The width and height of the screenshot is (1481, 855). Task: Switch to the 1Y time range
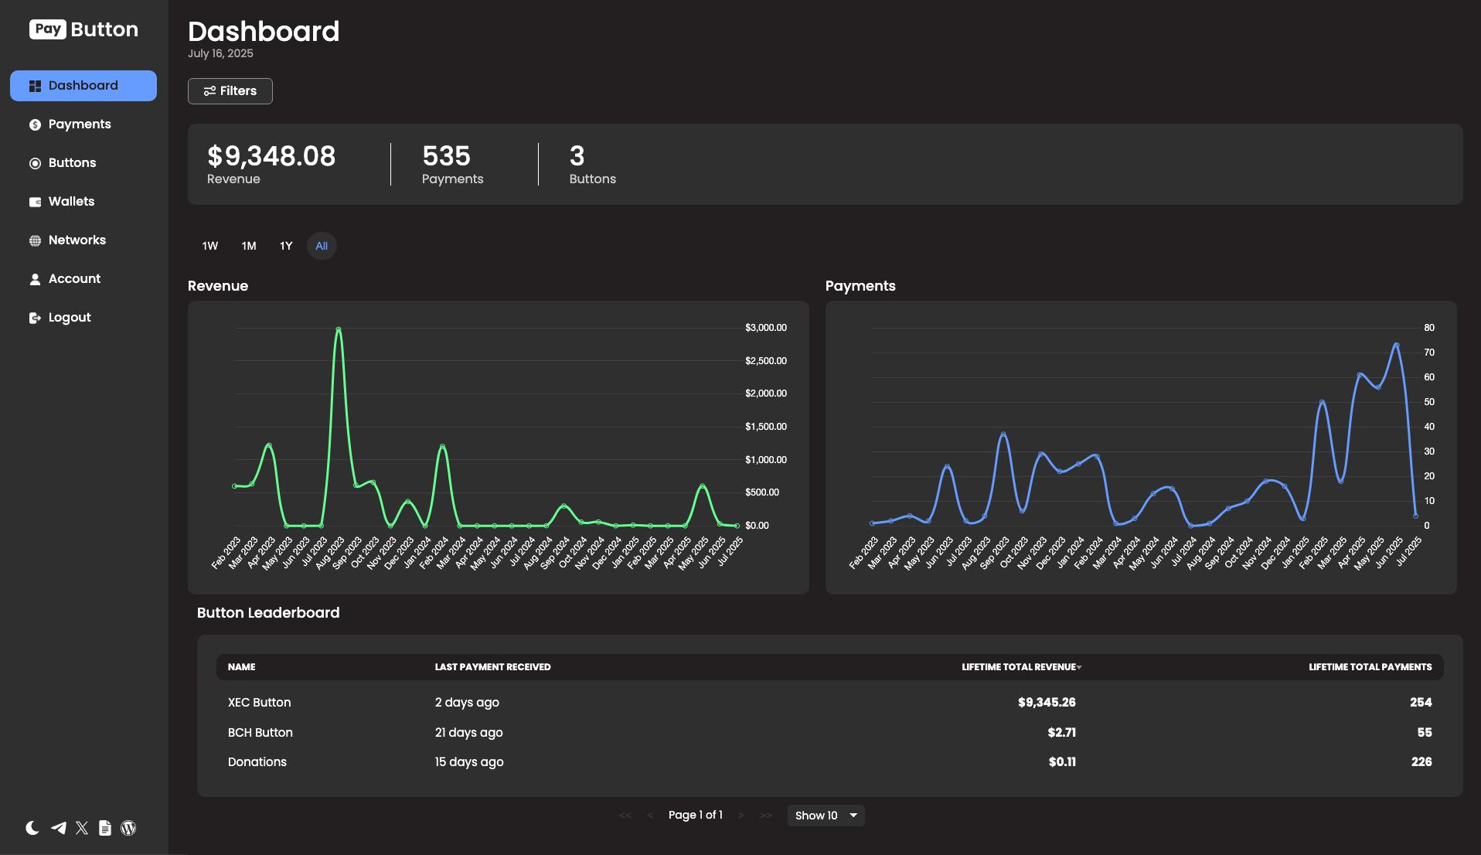[285, 246]
